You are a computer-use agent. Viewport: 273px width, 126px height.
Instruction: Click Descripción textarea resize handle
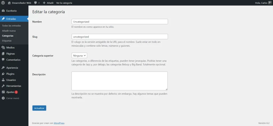[x=166, y=89]
